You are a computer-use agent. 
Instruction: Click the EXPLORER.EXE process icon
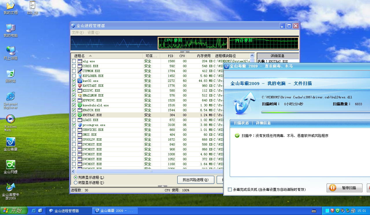[80, 76]
